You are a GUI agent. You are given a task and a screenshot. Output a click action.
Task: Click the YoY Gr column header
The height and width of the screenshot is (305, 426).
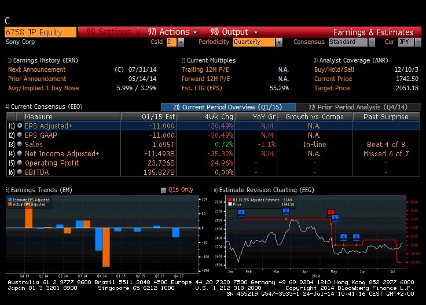(256, 116)
